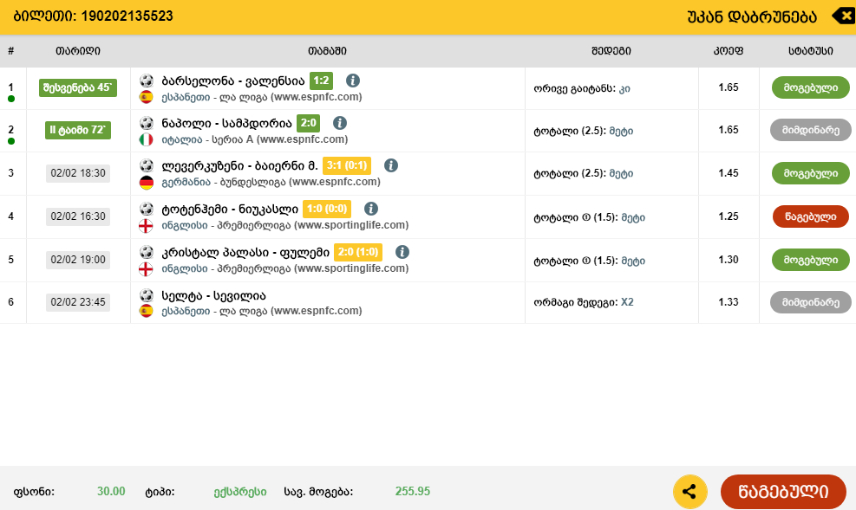Click II ტაიმი 72' time badge
This screenshot has width=856, height=510.
(77, 130)
